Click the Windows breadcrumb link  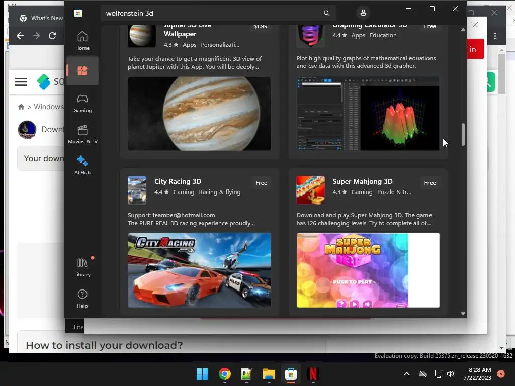tap(49, 107)
